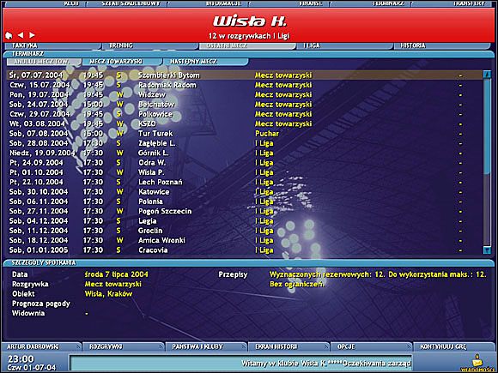
Task: Select the Pogoń Szczecin league match
Action: 245,211
